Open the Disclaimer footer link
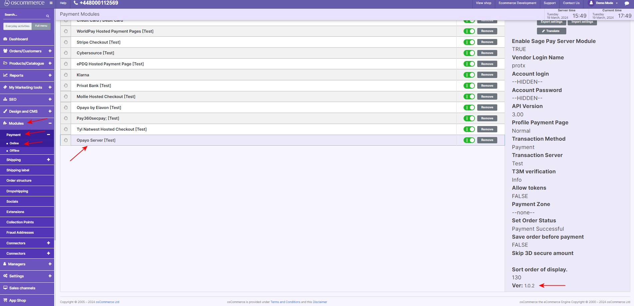Viewport: 634px width, 306px height. [x=320, y=302]
